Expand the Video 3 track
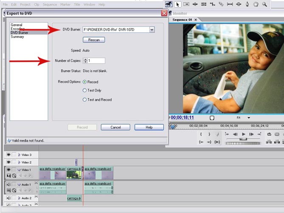The height and width of the screenshot is (213, 284). click(x=19, y=155)
